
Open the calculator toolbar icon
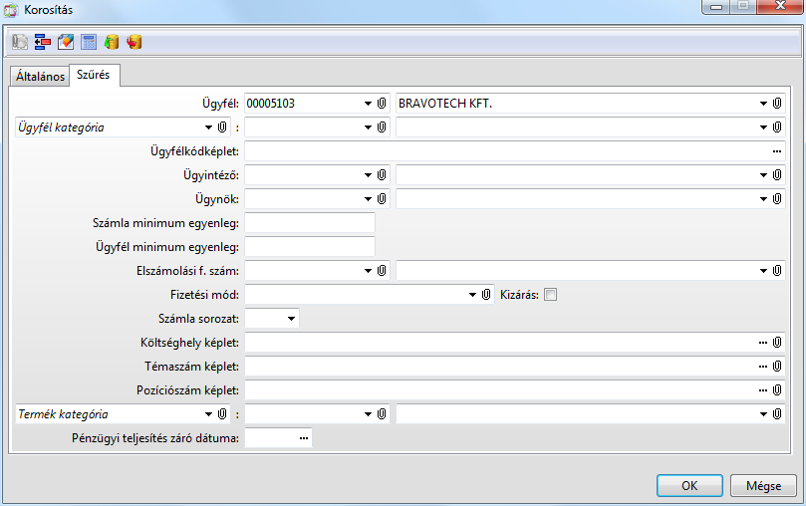89,42
